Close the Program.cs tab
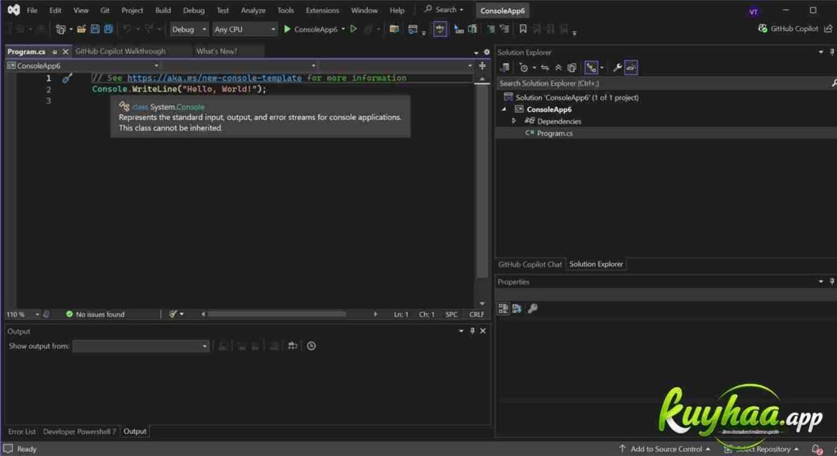The image size is (837, 456). coord(65,51)
